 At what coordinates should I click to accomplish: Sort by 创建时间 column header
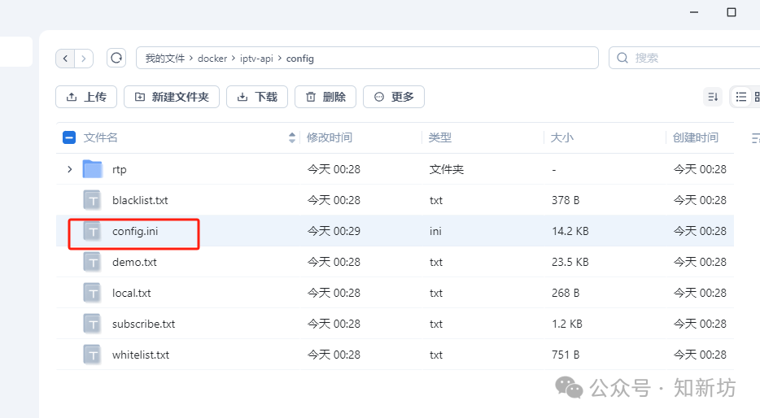coord(696,137)
